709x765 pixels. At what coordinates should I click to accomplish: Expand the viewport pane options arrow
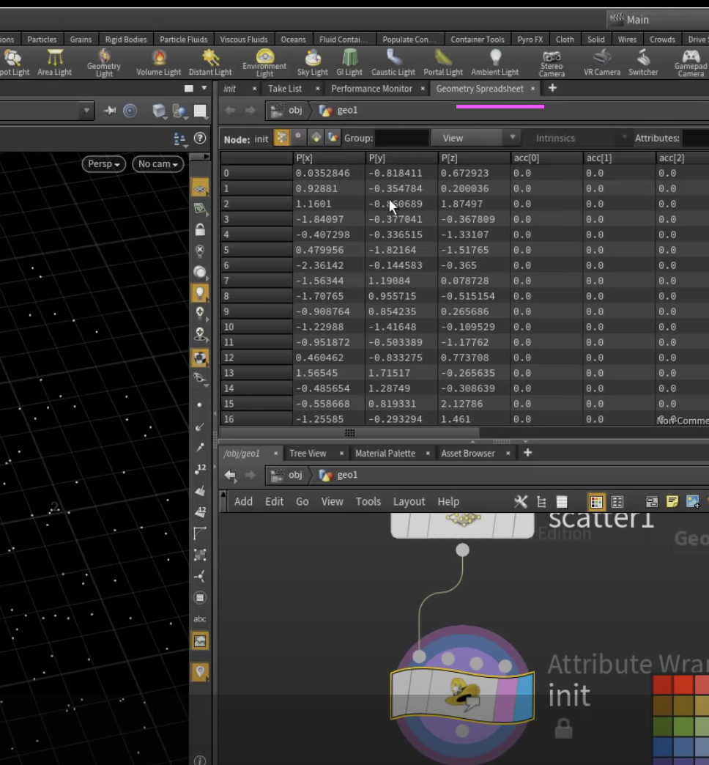[x=204, y=89]
